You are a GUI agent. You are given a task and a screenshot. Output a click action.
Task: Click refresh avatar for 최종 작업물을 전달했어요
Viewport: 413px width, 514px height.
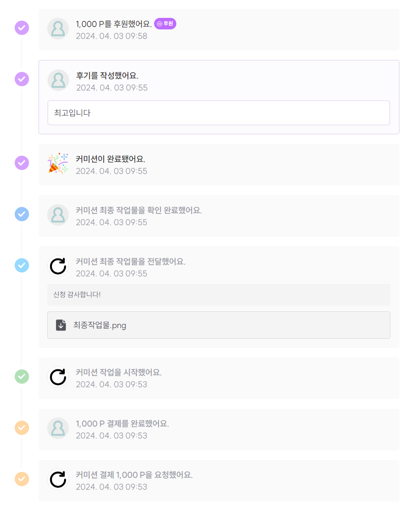58,266
